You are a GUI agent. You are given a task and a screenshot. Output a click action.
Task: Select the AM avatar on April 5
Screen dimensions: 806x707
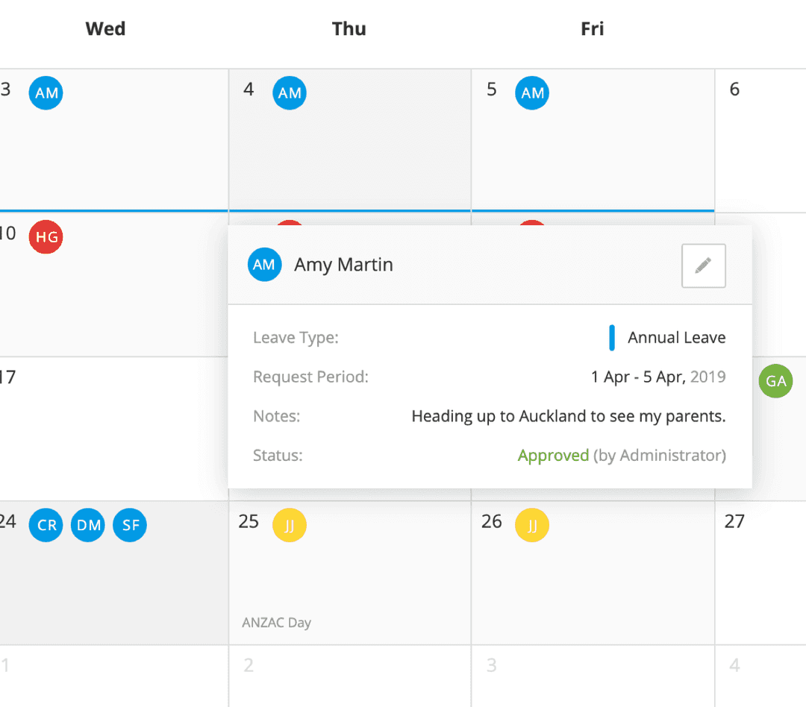click(x=532, y=92)
